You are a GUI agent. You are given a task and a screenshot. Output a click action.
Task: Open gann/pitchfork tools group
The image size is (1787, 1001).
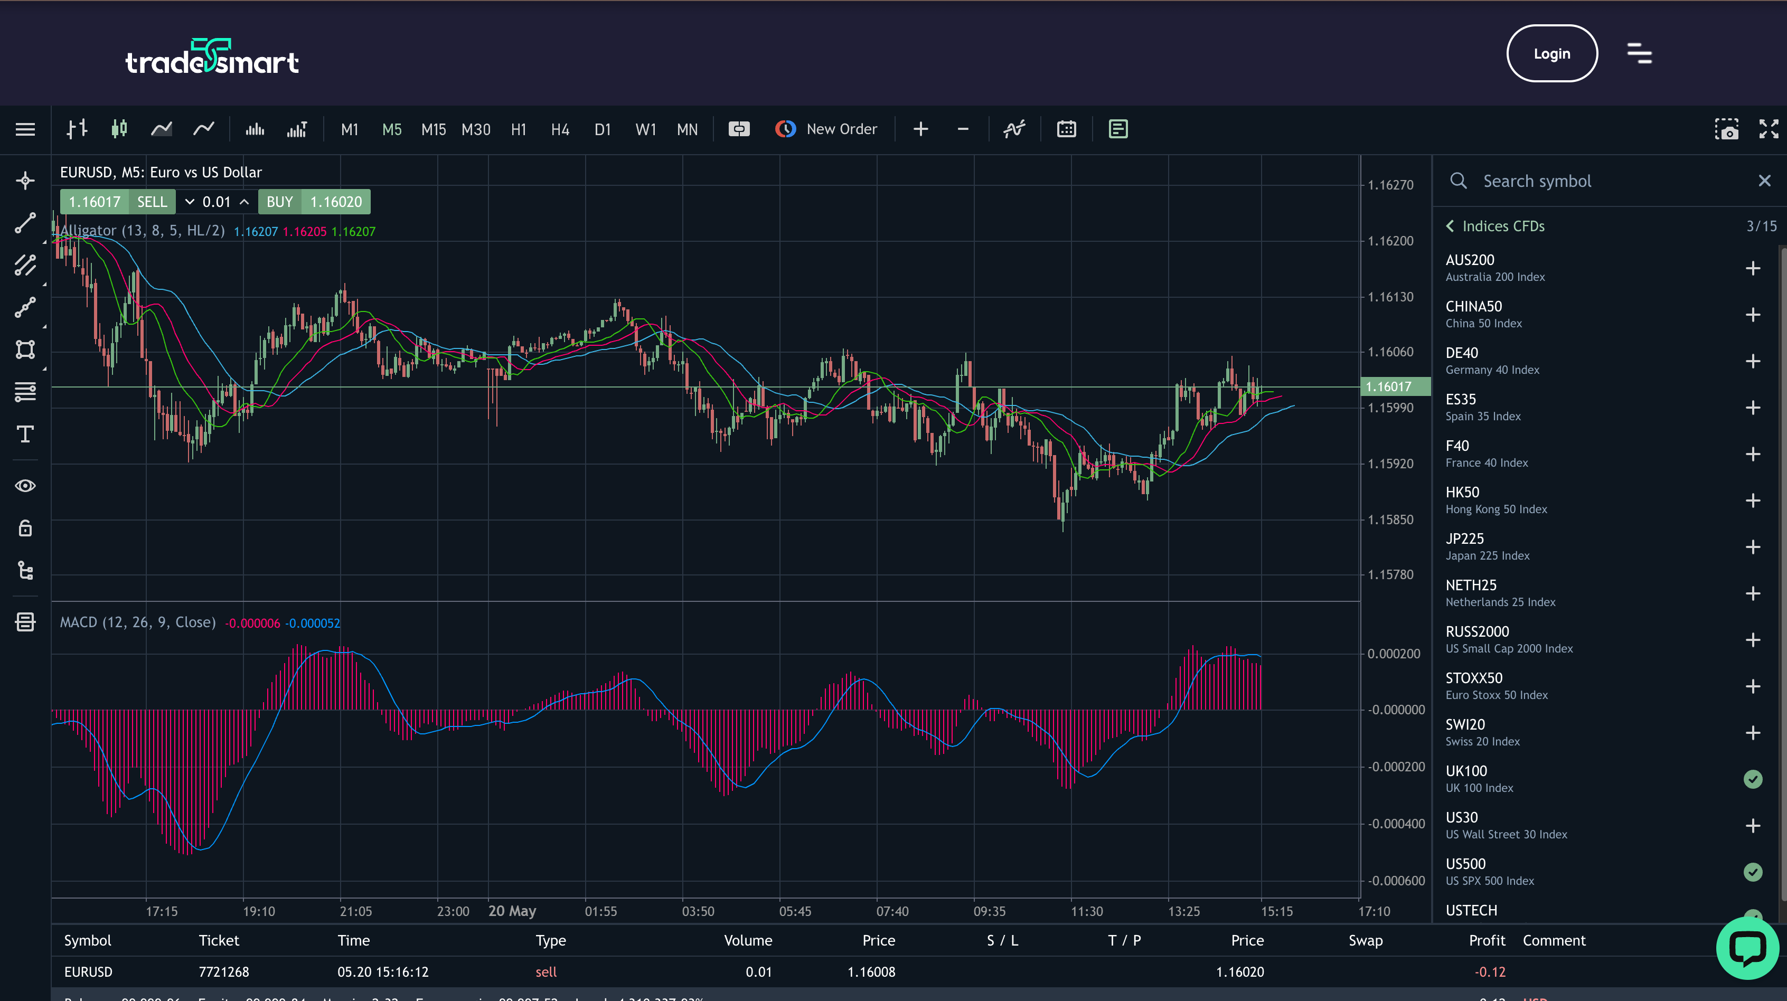[26, 307]
